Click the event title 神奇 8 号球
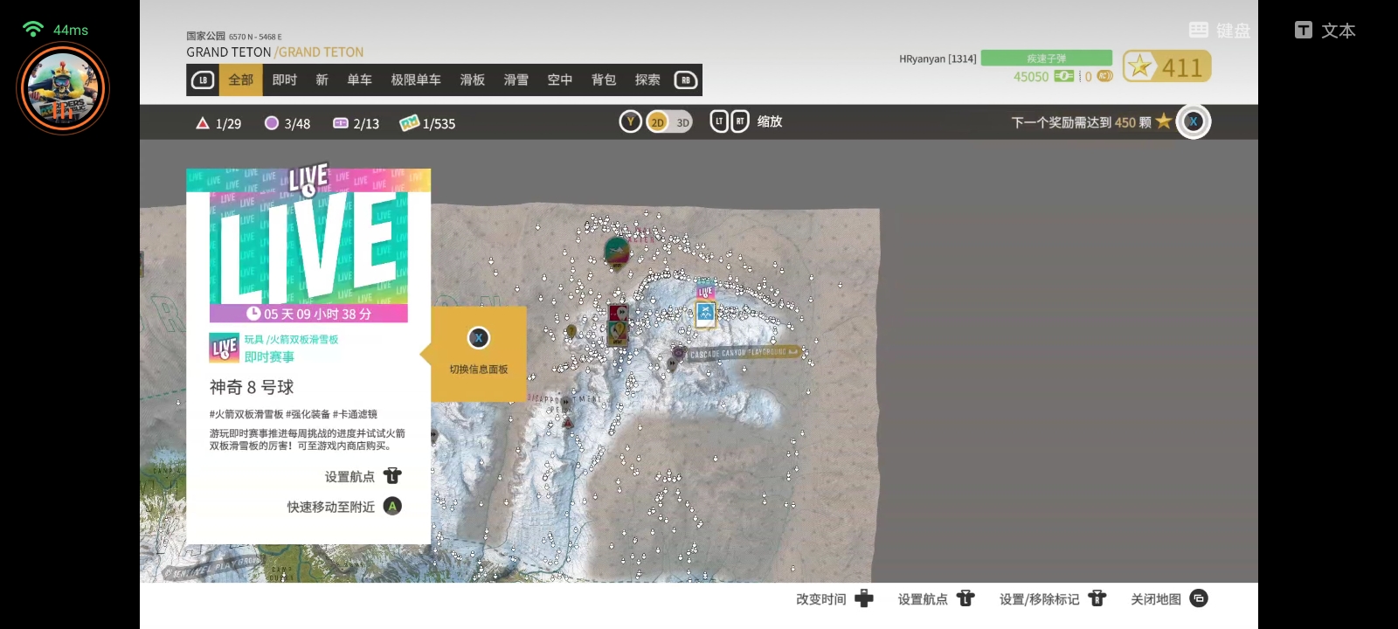 (x=252, y=387)
